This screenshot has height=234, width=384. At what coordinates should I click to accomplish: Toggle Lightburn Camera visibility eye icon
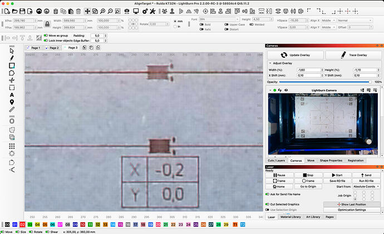(x=286, y=90)
